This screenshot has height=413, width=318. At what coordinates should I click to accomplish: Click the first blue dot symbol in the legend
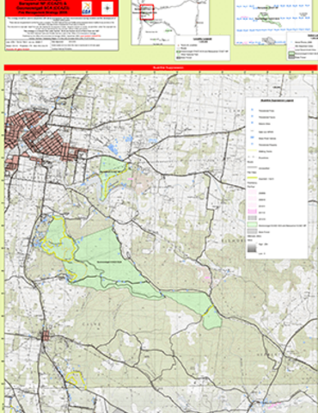point(253,110)
